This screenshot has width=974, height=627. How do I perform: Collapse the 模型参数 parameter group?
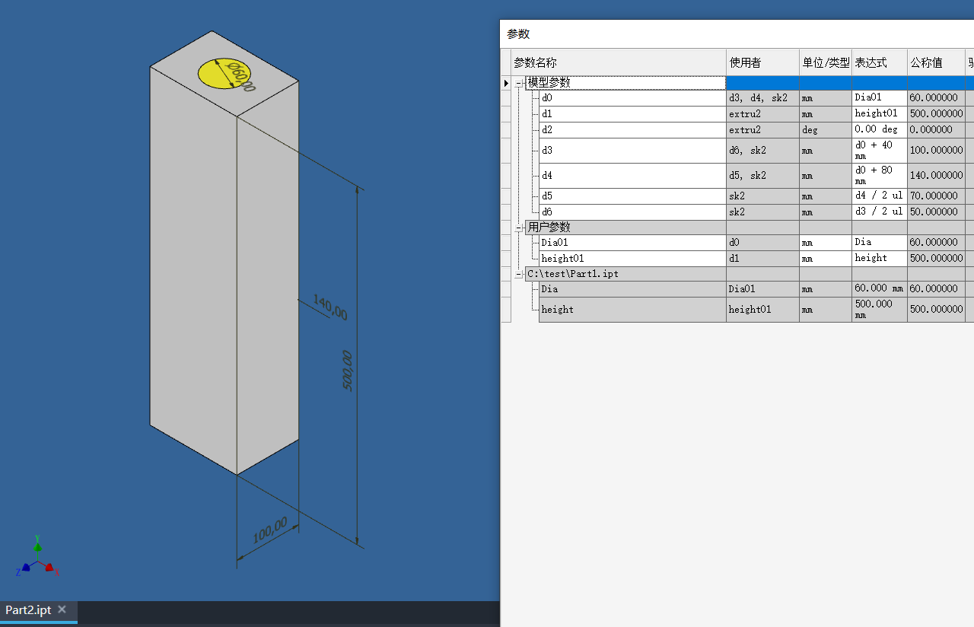pyautogui.click(x=518, y=82)
